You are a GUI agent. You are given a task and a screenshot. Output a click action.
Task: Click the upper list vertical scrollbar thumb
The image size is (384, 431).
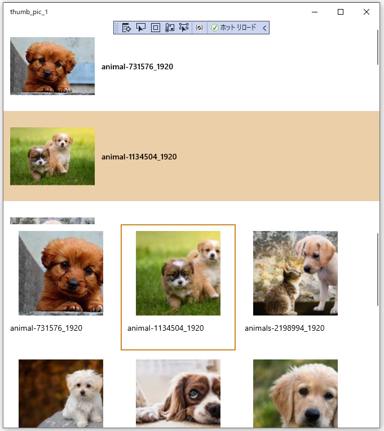point(378,47)
